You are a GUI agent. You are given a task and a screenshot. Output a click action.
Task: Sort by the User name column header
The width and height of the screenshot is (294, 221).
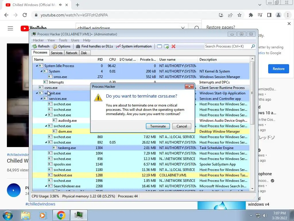(177, 60)
